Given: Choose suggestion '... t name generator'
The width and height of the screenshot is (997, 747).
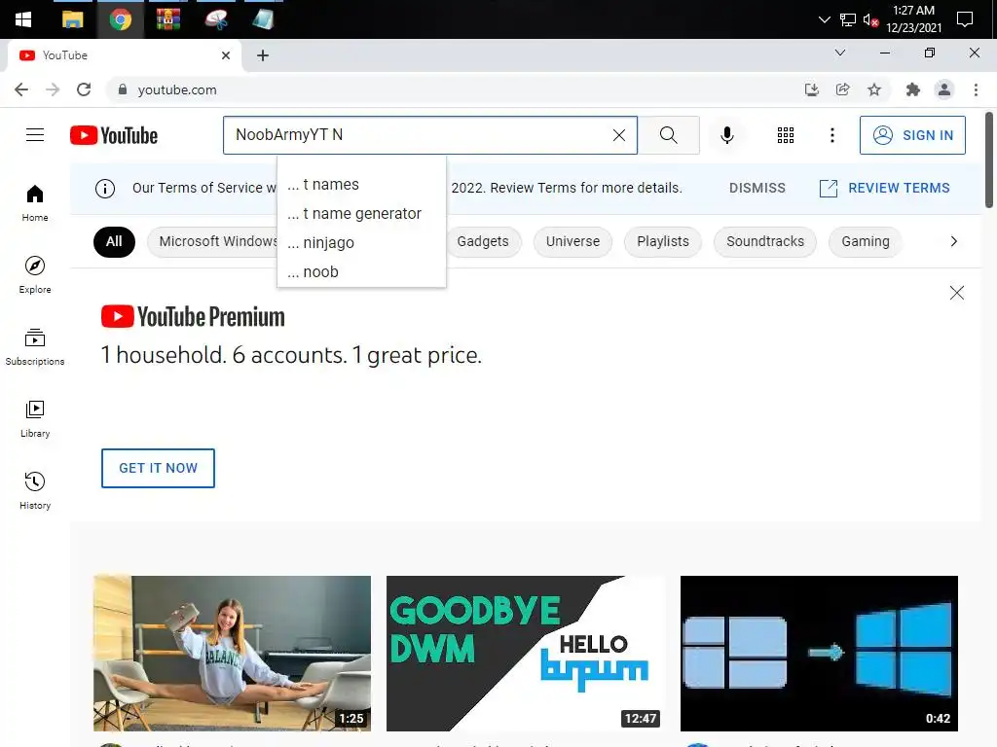Looking at the screenshot, I should point(361,213).
